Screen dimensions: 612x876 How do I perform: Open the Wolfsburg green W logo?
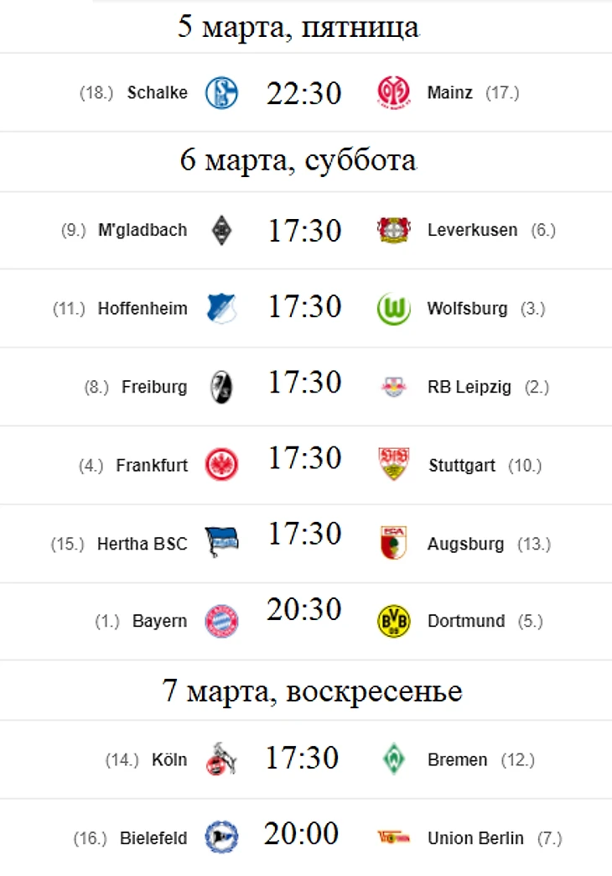(x=394, y=309)
